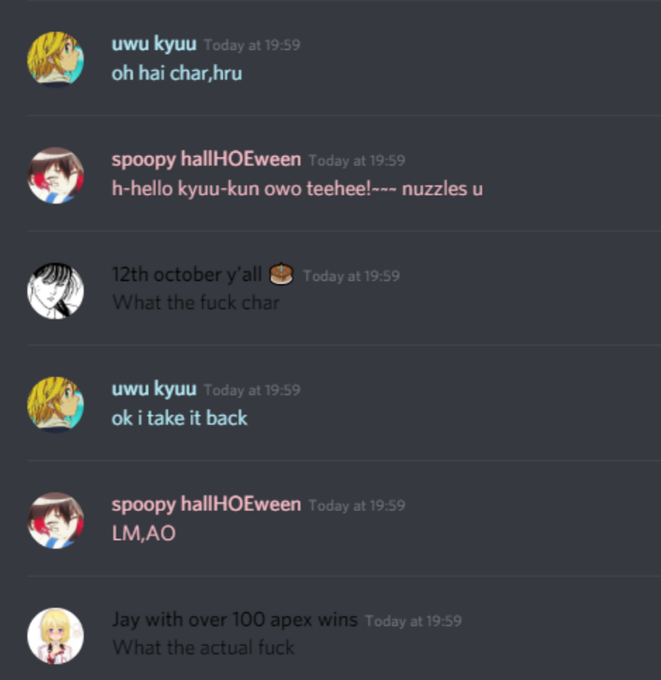
Task: Click the message "oh hai char,hru"
Action: (x=177, y=73)
